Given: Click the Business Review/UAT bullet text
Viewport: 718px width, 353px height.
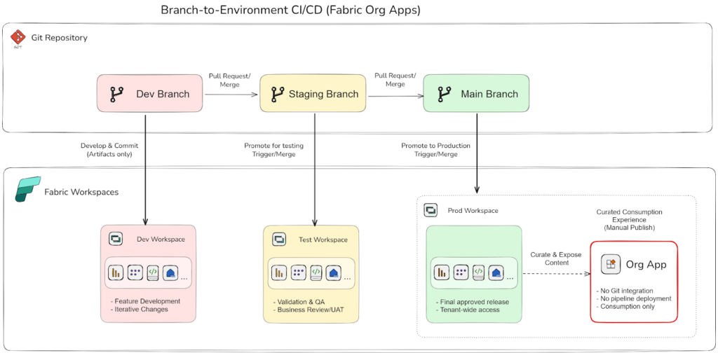Looking at the screenshot, I should [309, 310].
